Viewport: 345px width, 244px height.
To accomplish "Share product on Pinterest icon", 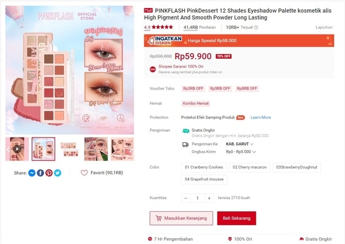I will pos(49,173).
